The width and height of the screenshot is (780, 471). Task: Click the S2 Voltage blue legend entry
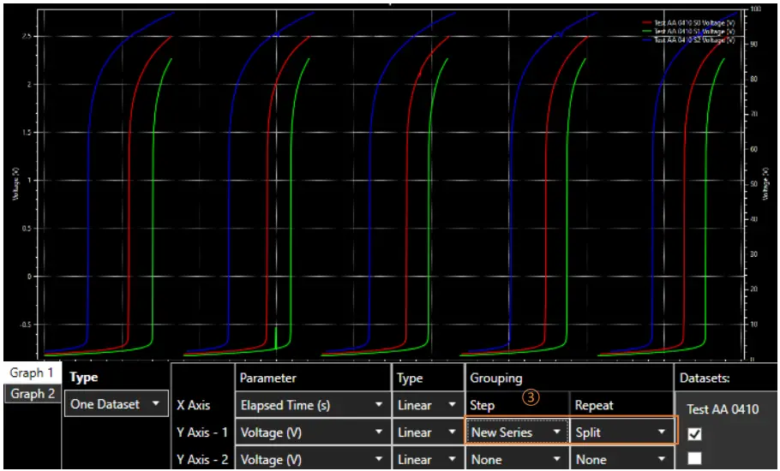689,39
